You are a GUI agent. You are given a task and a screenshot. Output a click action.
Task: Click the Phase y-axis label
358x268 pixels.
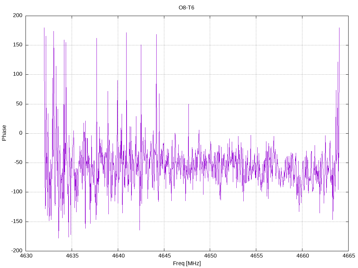4,133
